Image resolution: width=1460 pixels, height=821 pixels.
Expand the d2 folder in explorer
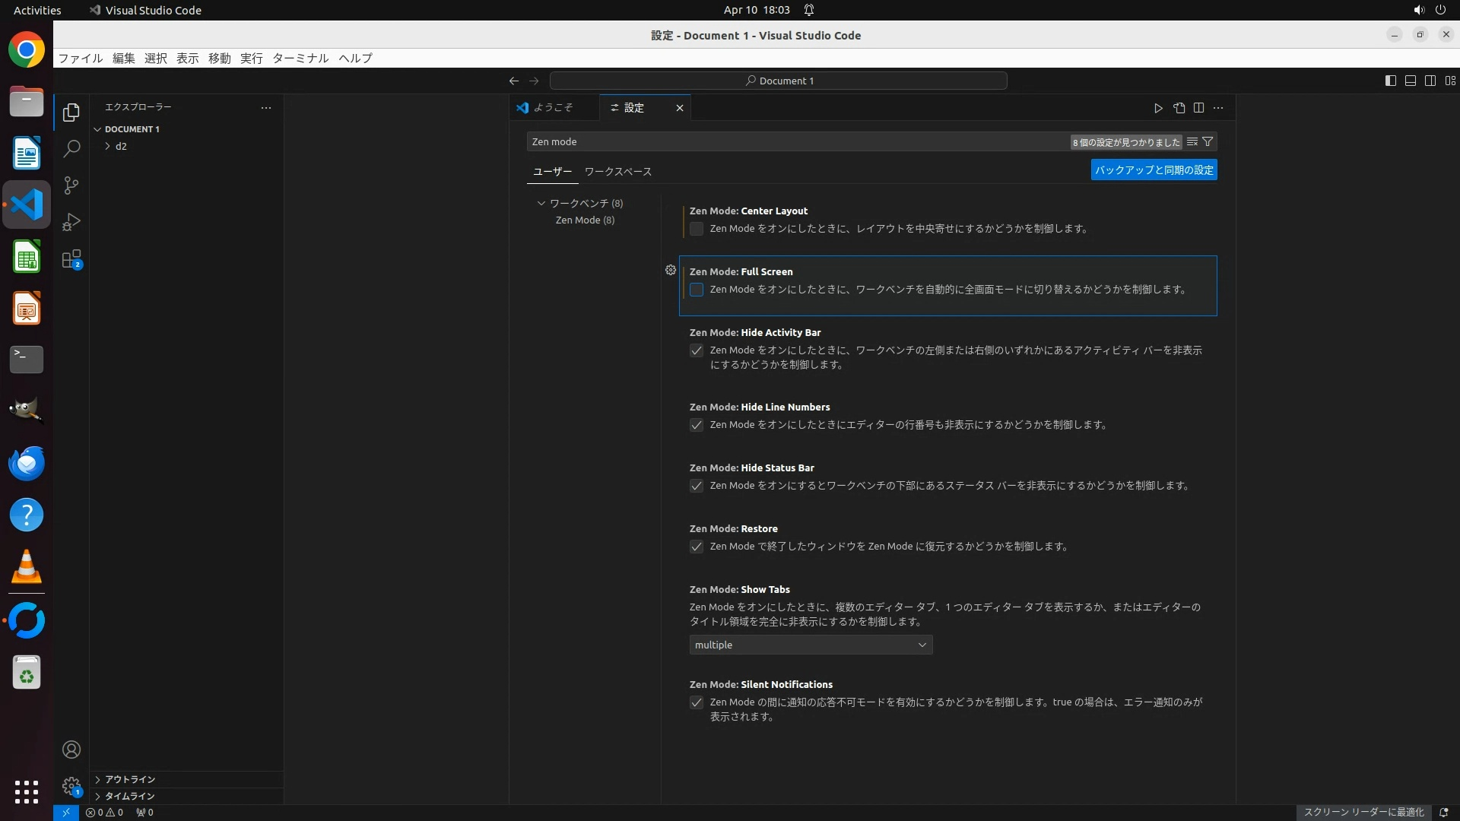pos(120,146)
